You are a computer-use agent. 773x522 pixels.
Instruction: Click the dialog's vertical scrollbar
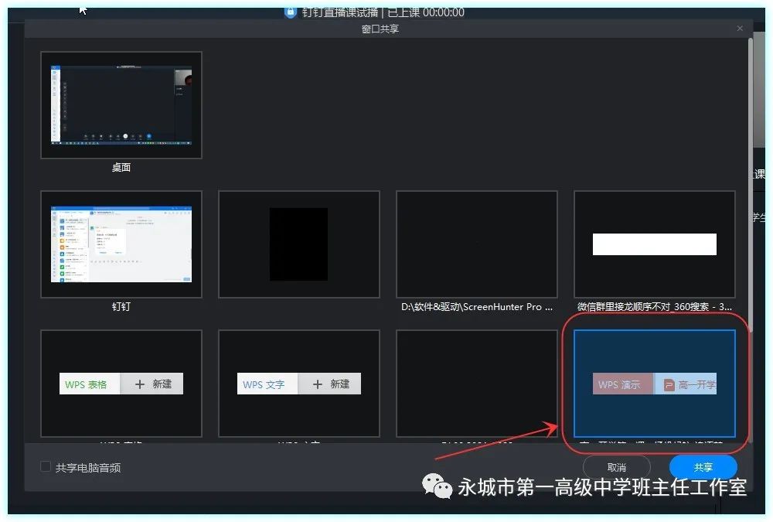[x=751, y=185]
